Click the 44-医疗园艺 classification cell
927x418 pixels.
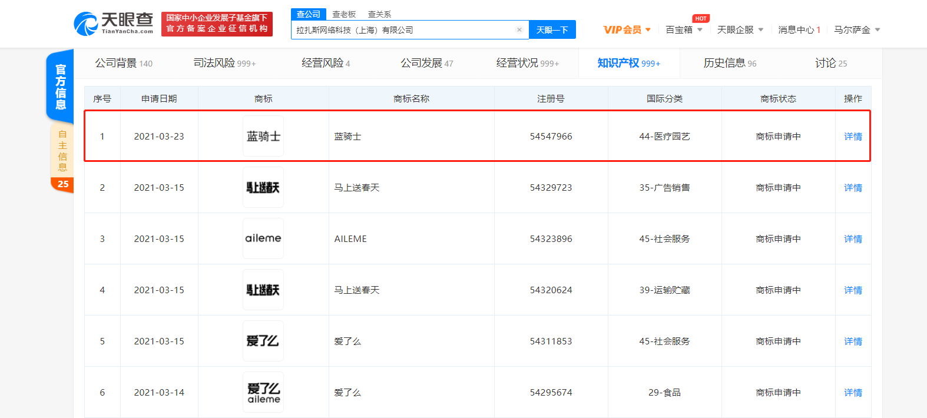tap(664, 136)
